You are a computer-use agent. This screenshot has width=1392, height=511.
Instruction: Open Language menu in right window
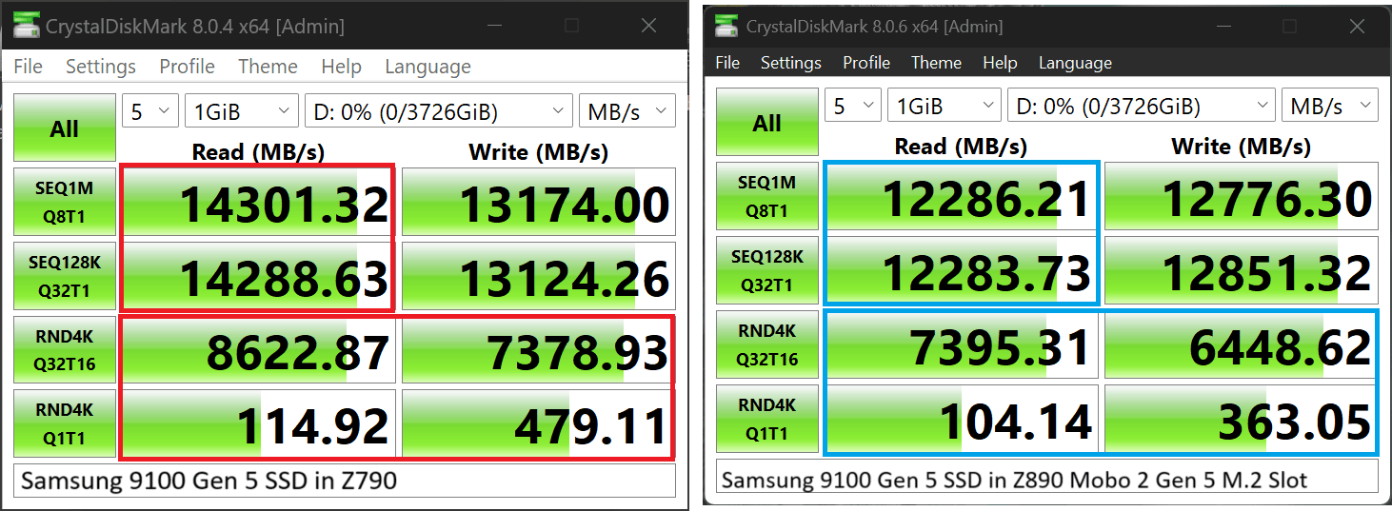point(1075,63)
